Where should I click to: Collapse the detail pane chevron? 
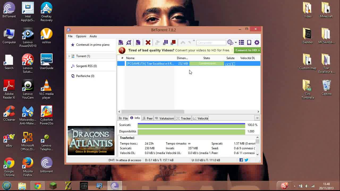pyautogui.click(x=257, y=118)
